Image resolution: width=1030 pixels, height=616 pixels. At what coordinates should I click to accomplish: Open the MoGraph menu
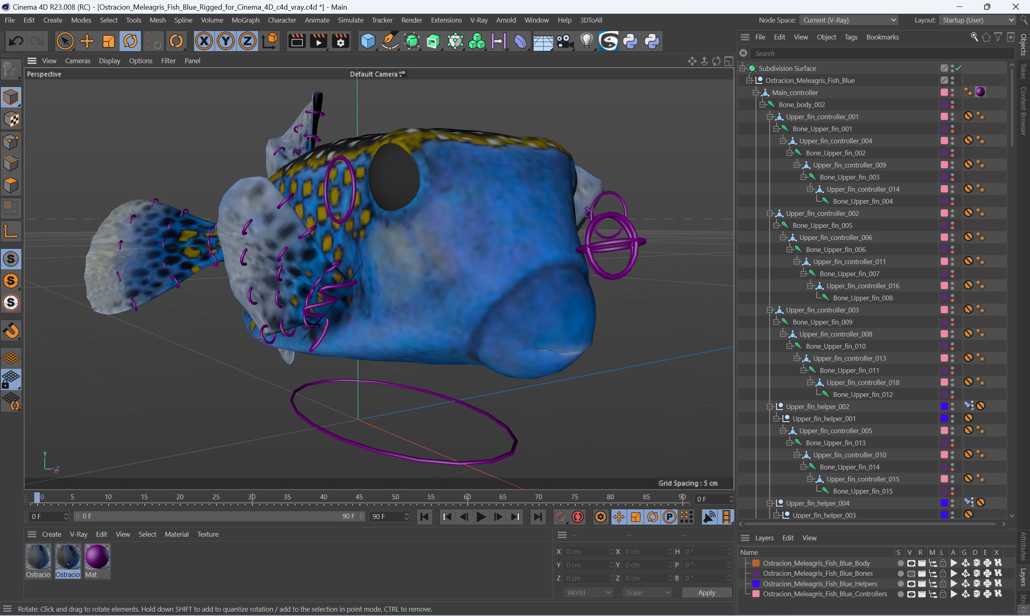[x=245, y=20]
